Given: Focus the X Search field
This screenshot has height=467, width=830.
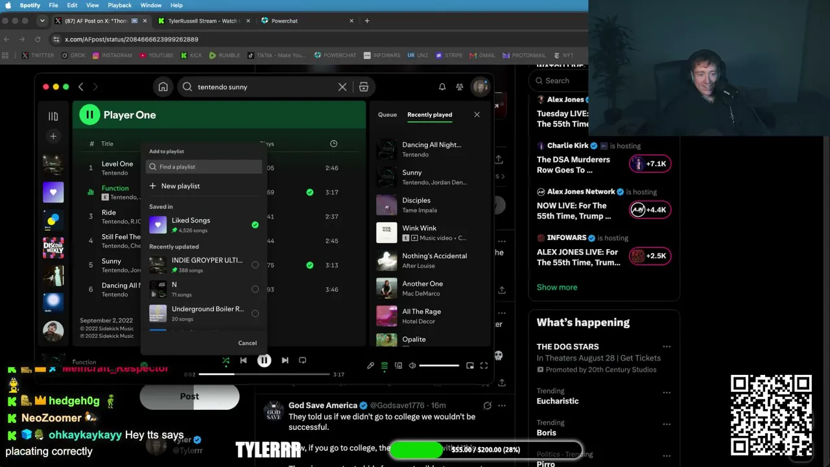Looking at the screenshot, I should (x=559, y=80).
